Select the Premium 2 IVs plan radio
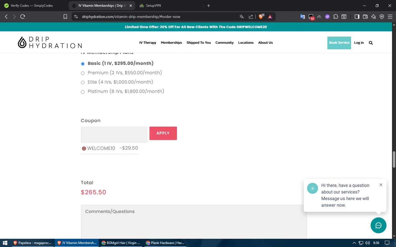396x247 pixels. [83, 73]
